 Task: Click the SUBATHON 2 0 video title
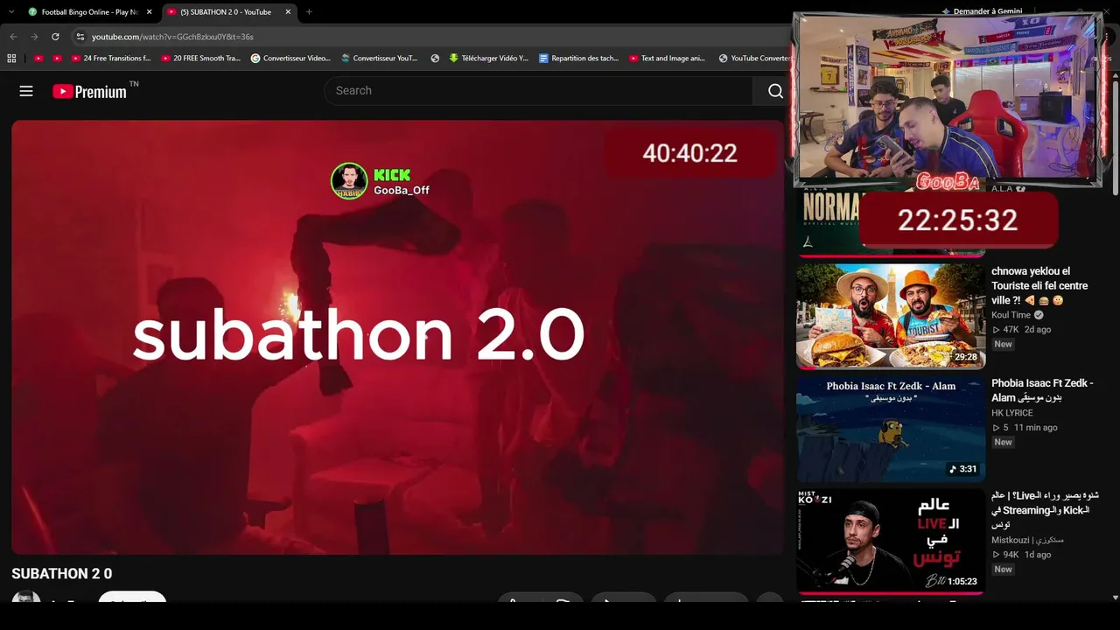(x=61, y=574)
